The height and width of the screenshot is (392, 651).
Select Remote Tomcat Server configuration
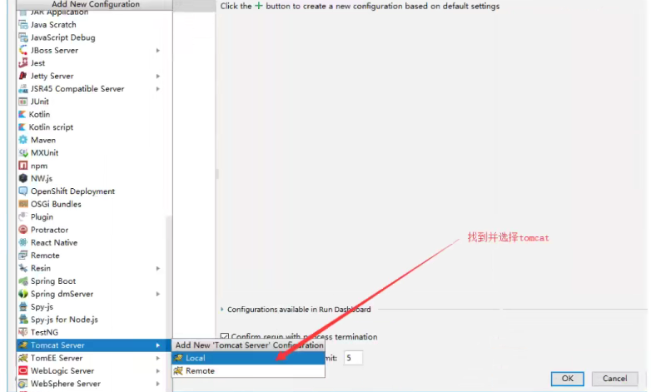click(x=248, y=371)
